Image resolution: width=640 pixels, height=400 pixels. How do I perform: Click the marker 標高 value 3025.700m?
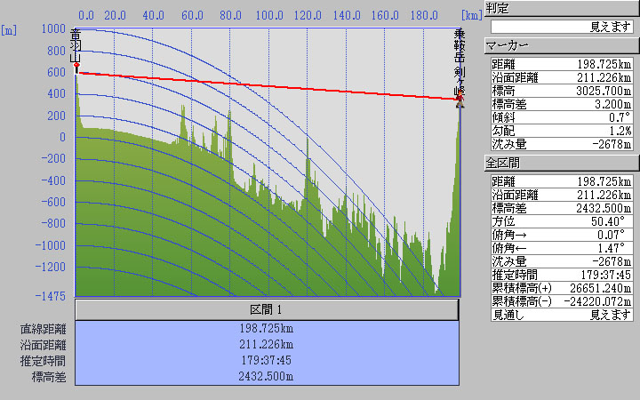[592, 91]
